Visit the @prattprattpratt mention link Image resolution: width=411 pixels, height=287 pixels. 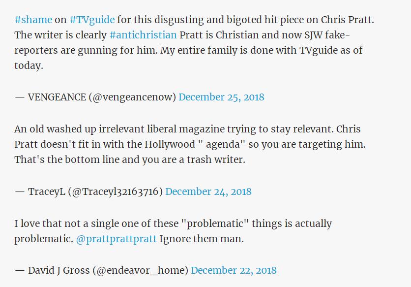117,239
